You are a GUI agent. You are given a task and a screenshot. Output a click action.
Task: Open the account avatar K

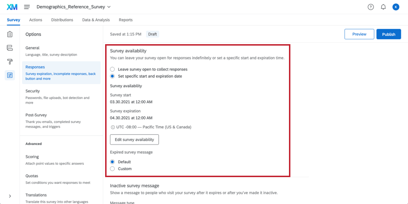(x=396, y=7)
